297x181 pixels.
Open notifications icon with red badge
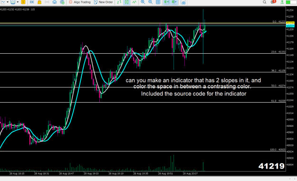point(273,2)
